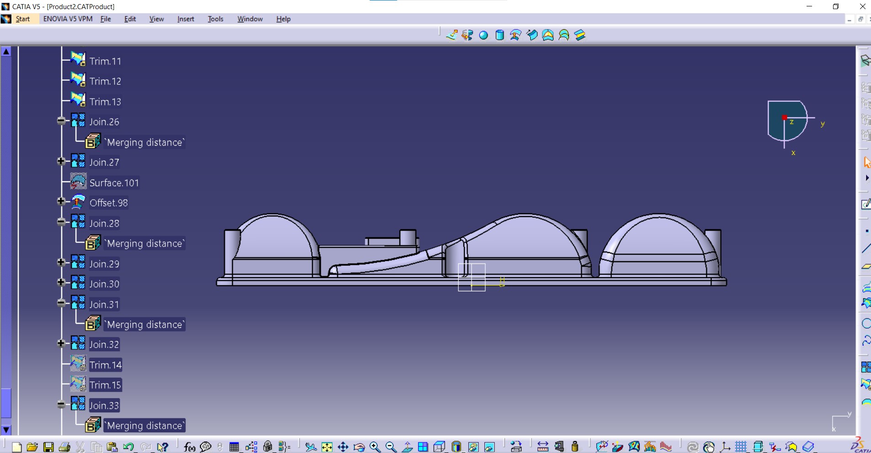Select the Multi-sections surface tool
Screen dimensions: 871x453
pos(564,35)
